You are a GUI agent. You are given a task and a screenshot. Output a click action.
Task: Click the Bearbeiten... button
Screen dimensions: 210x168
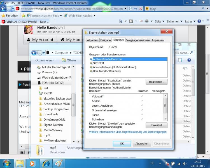156,82
